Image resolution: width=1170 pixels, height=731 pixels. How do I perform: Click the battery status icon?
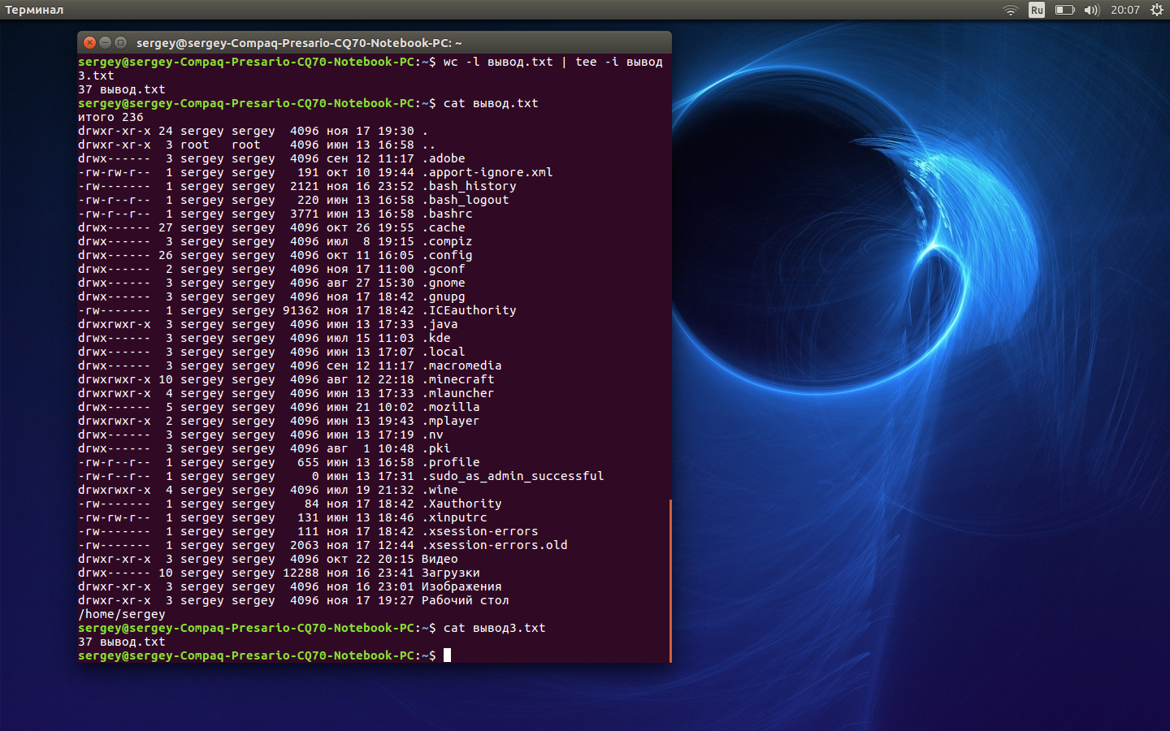[1063, 10]
